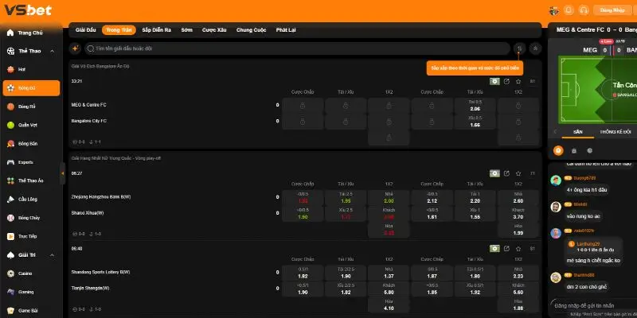Click the avatar icon in header
This screenshot has width=637, height=318.
[553, 10]
